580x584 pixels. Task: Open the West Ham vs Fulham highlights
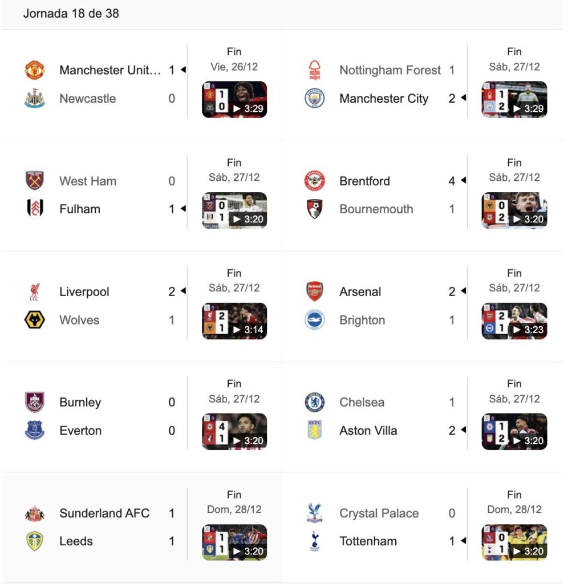[234, 210]
